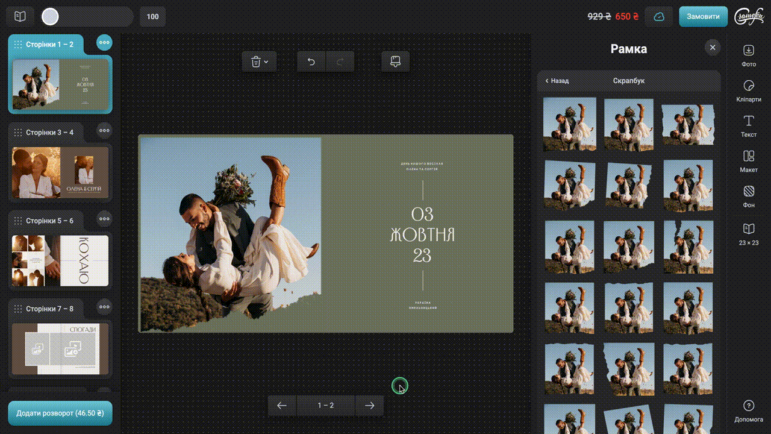Click the Замовити order button
This screenshot has width=771, height=434.
pyautogui.click(x=703, y=17)
